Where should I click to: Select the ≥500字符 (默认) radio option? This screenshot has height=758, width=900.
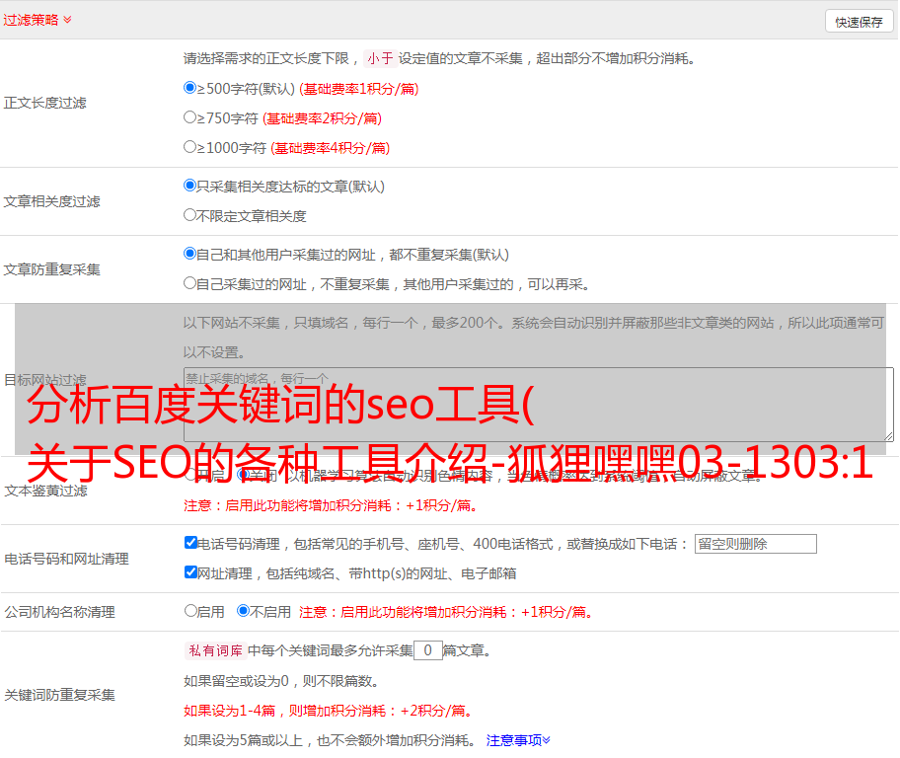(190, 88)
